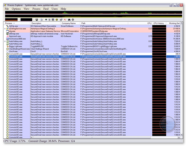Image resolution: width=186 pixels, height=146 pixels.
Task: Sort by the CPU column header
Action: point(140,23)
